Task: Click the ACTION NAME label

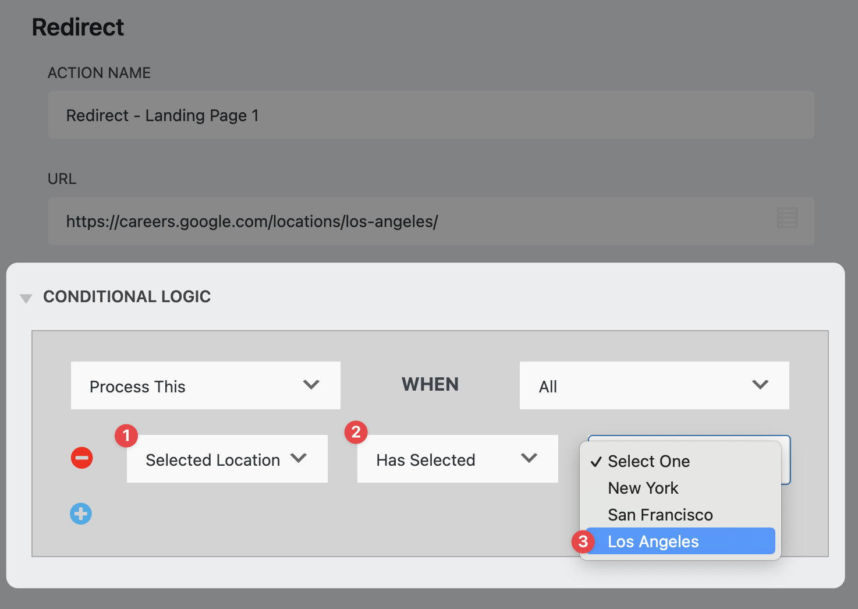Action: (99, 73)
